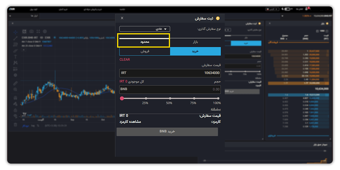Open the language selector dropdown in header
Screen dimensions: 340x170
[x=272, y=8]
